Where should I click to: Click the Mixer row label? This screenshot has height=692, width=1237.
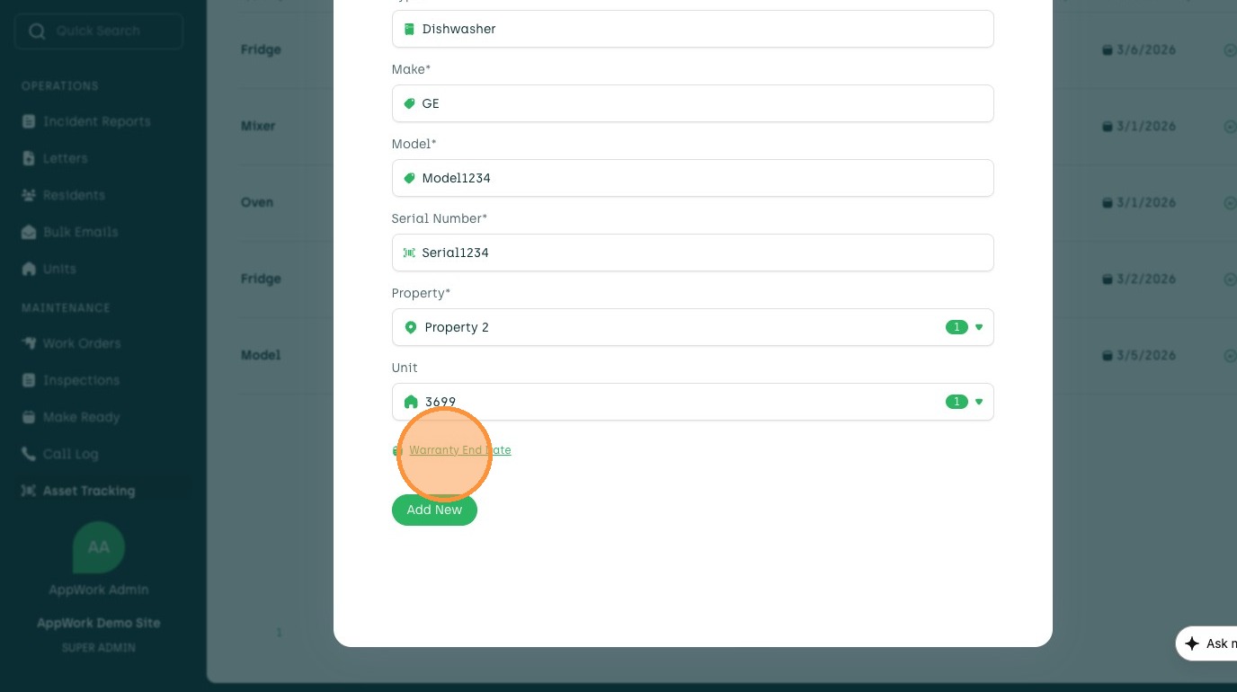point(258,126)
